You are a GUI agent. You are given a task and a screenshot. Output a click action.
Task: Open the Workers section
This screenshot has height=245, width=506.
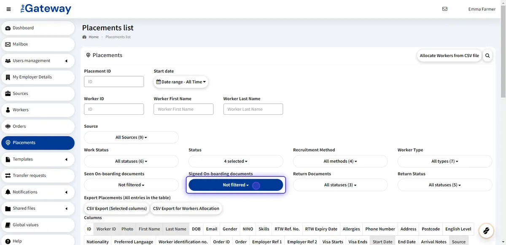[38, 110]
